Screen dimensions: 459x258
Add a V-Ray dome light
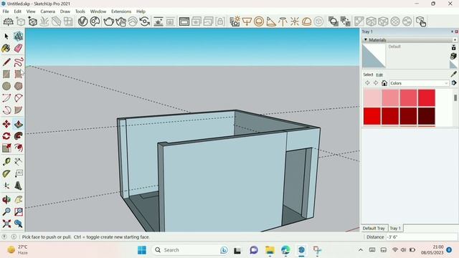coord(306,21)
